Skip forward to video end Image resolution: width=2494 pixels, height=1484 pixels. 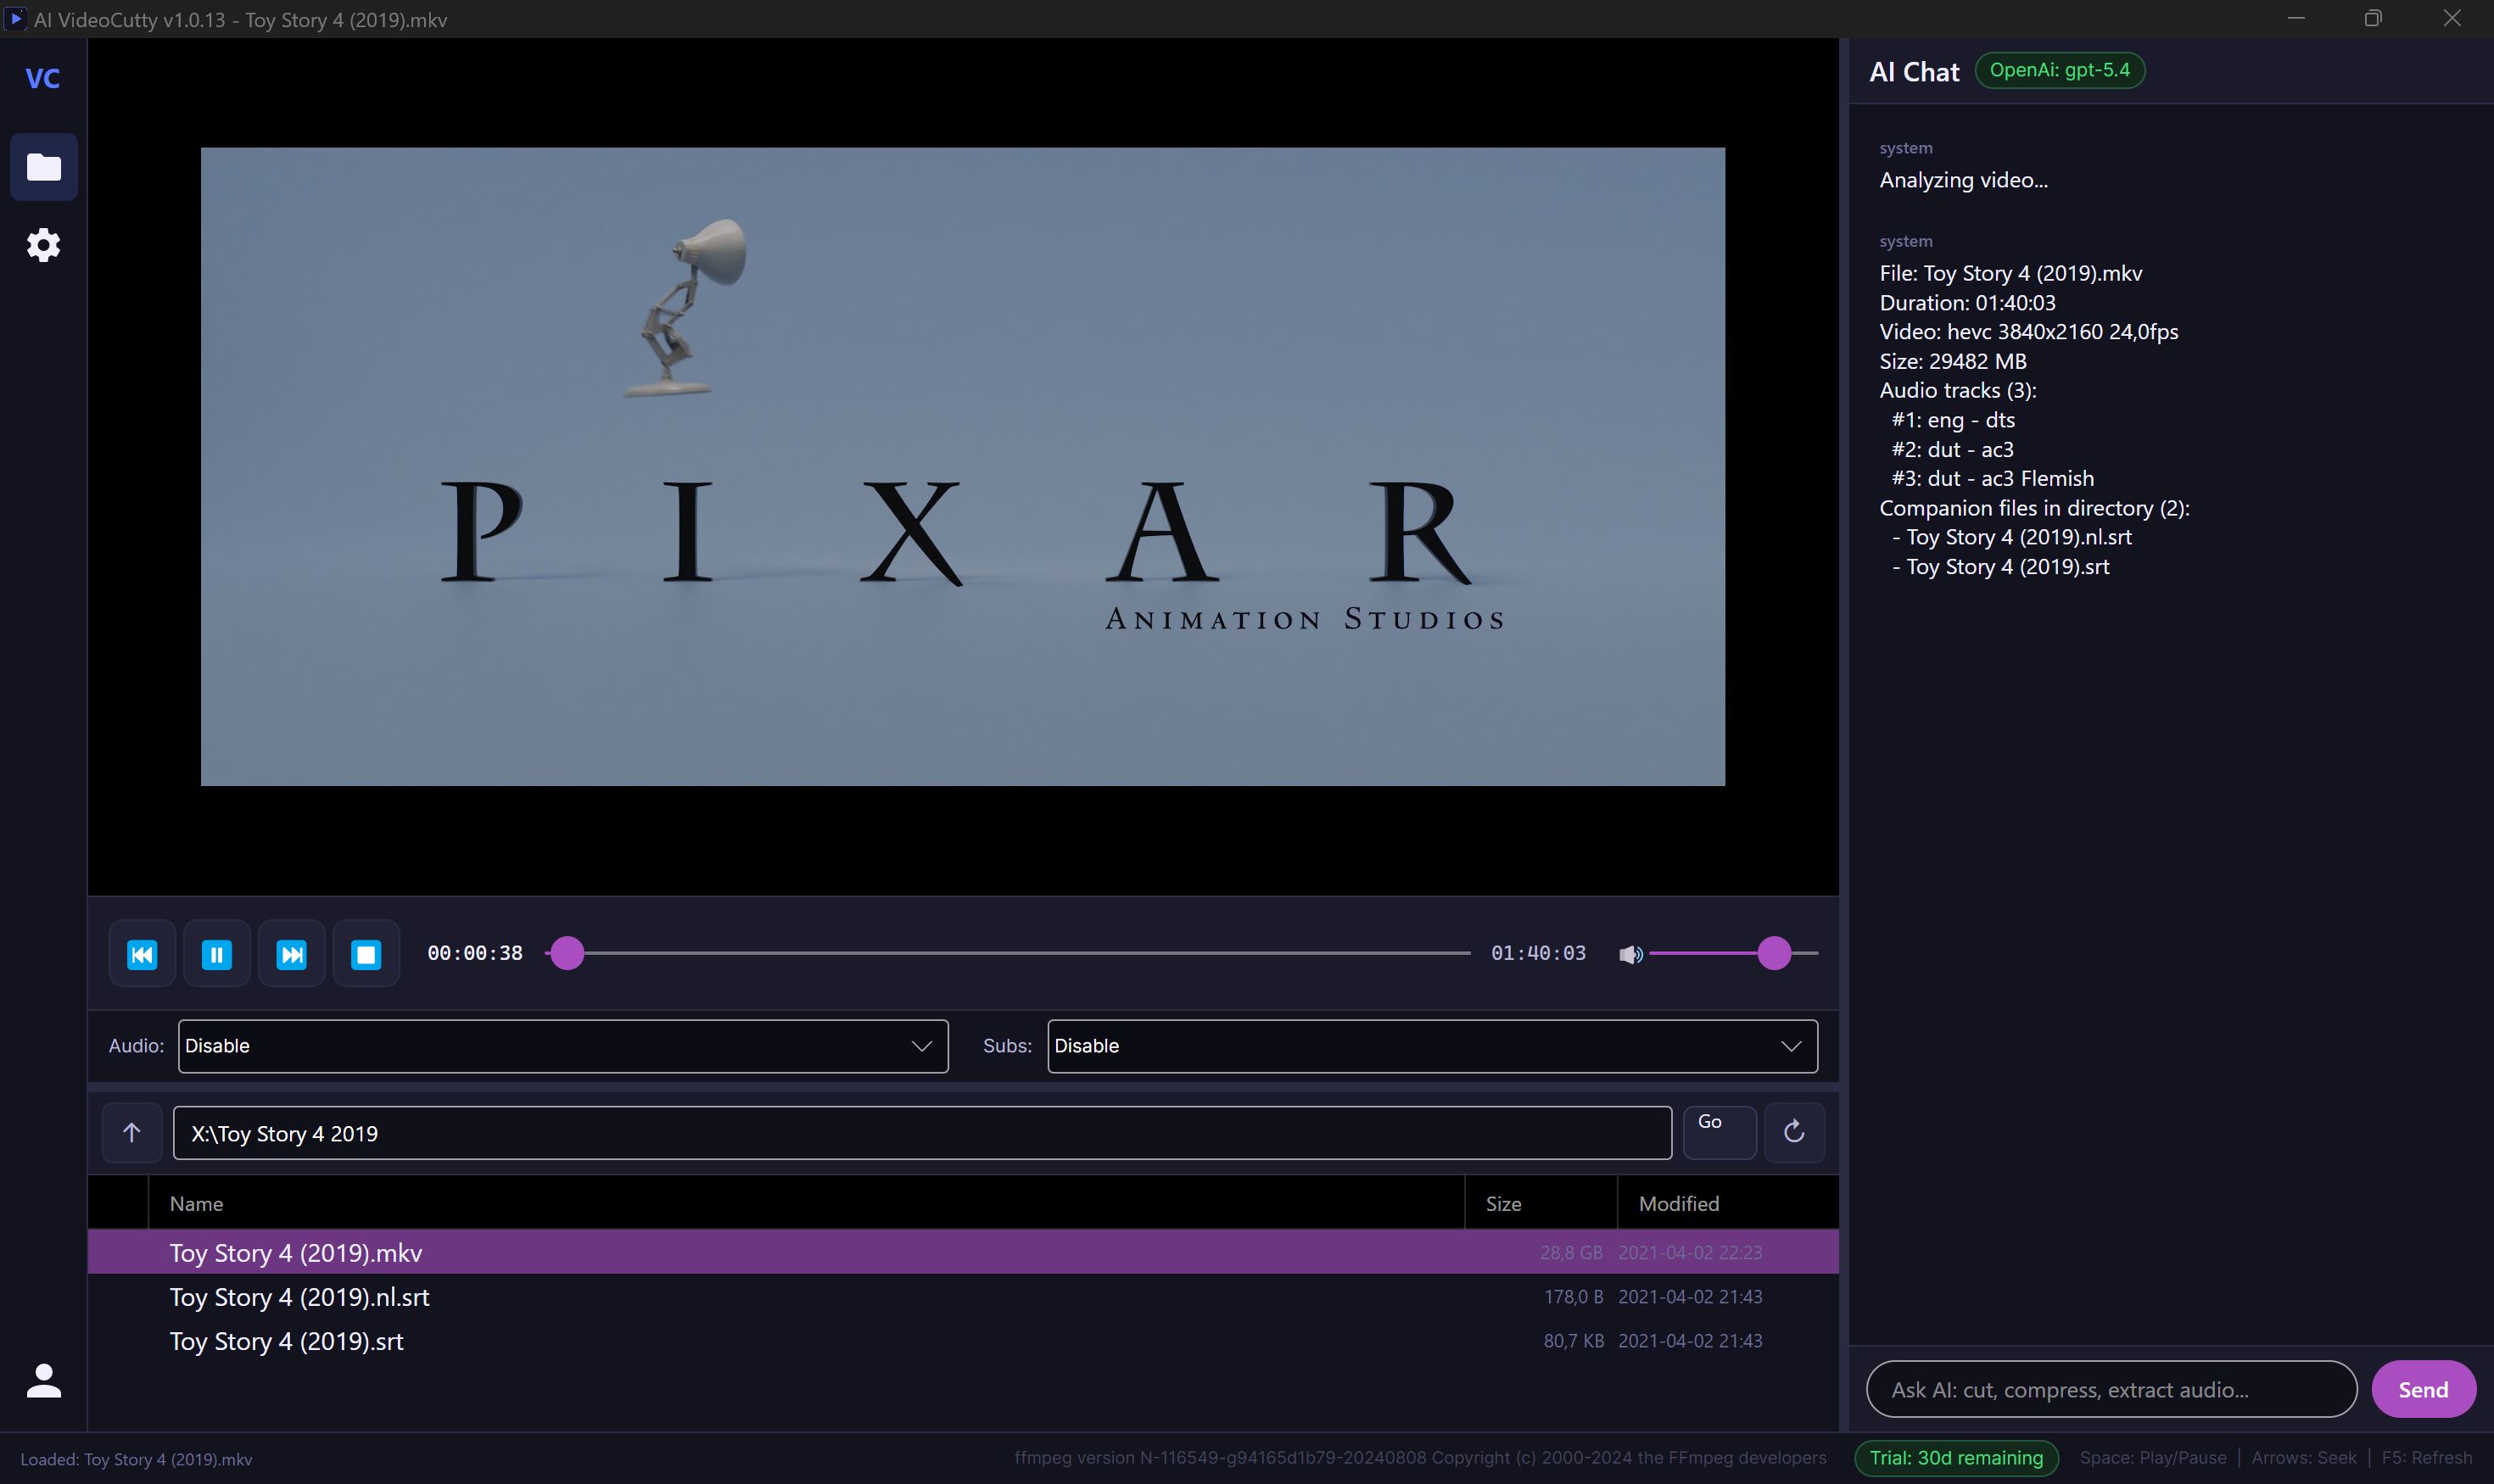[291, 954]
